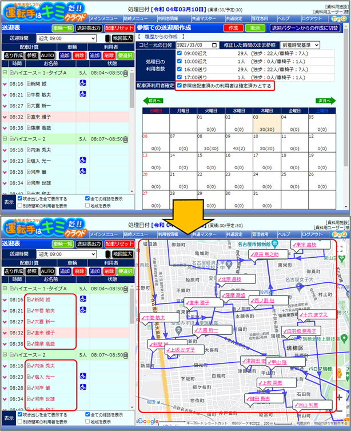Expand pink chevron on 08:32 直来 雅子 row, top

point(5,117)
